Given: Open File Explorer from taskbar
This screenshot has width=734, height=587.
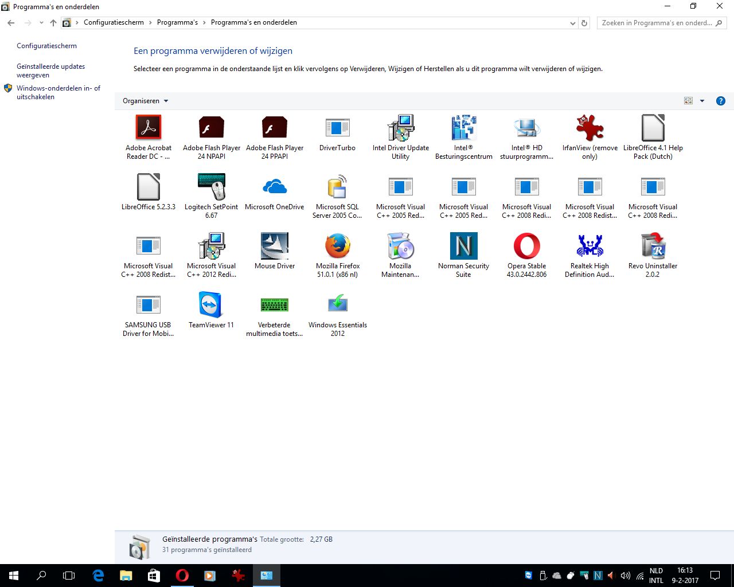Looking at the screenshot, I should [126, 576].
